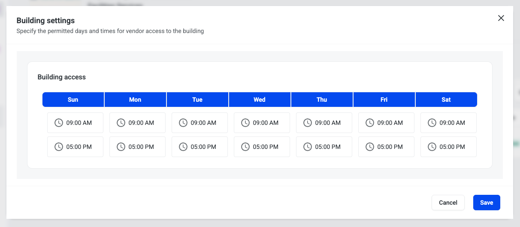Save the building settings

point(487,203)
